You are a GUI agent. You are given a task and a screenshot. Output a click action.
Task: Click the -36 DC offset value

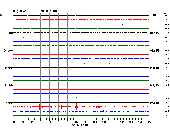[x=167, y=94]
